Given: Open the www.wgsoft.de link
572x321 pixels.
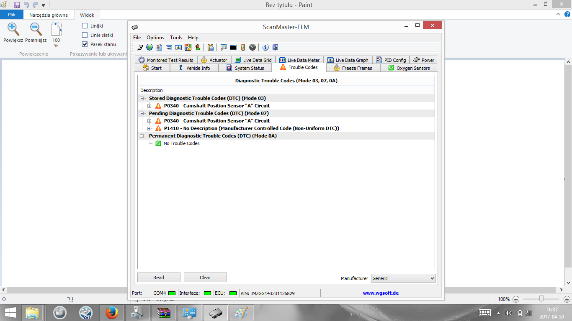Looking at the screenshot, I should pos(381,293).
